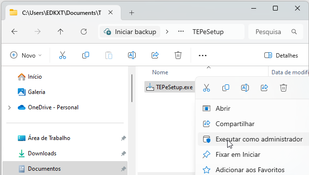Image resolution: width=309 pixels, height=175 pixels.
Task: Open the toolbar's See more ellipsis menu
Action: point(203,56)
